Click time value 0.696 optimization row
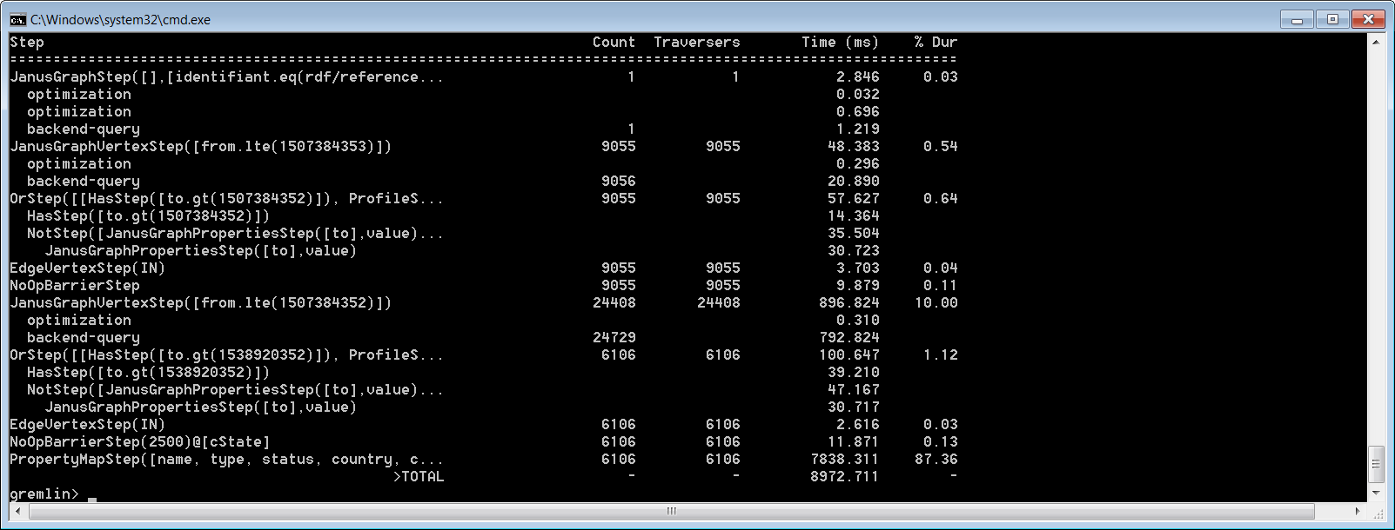 pyautogui.click(x=857, y=111)
